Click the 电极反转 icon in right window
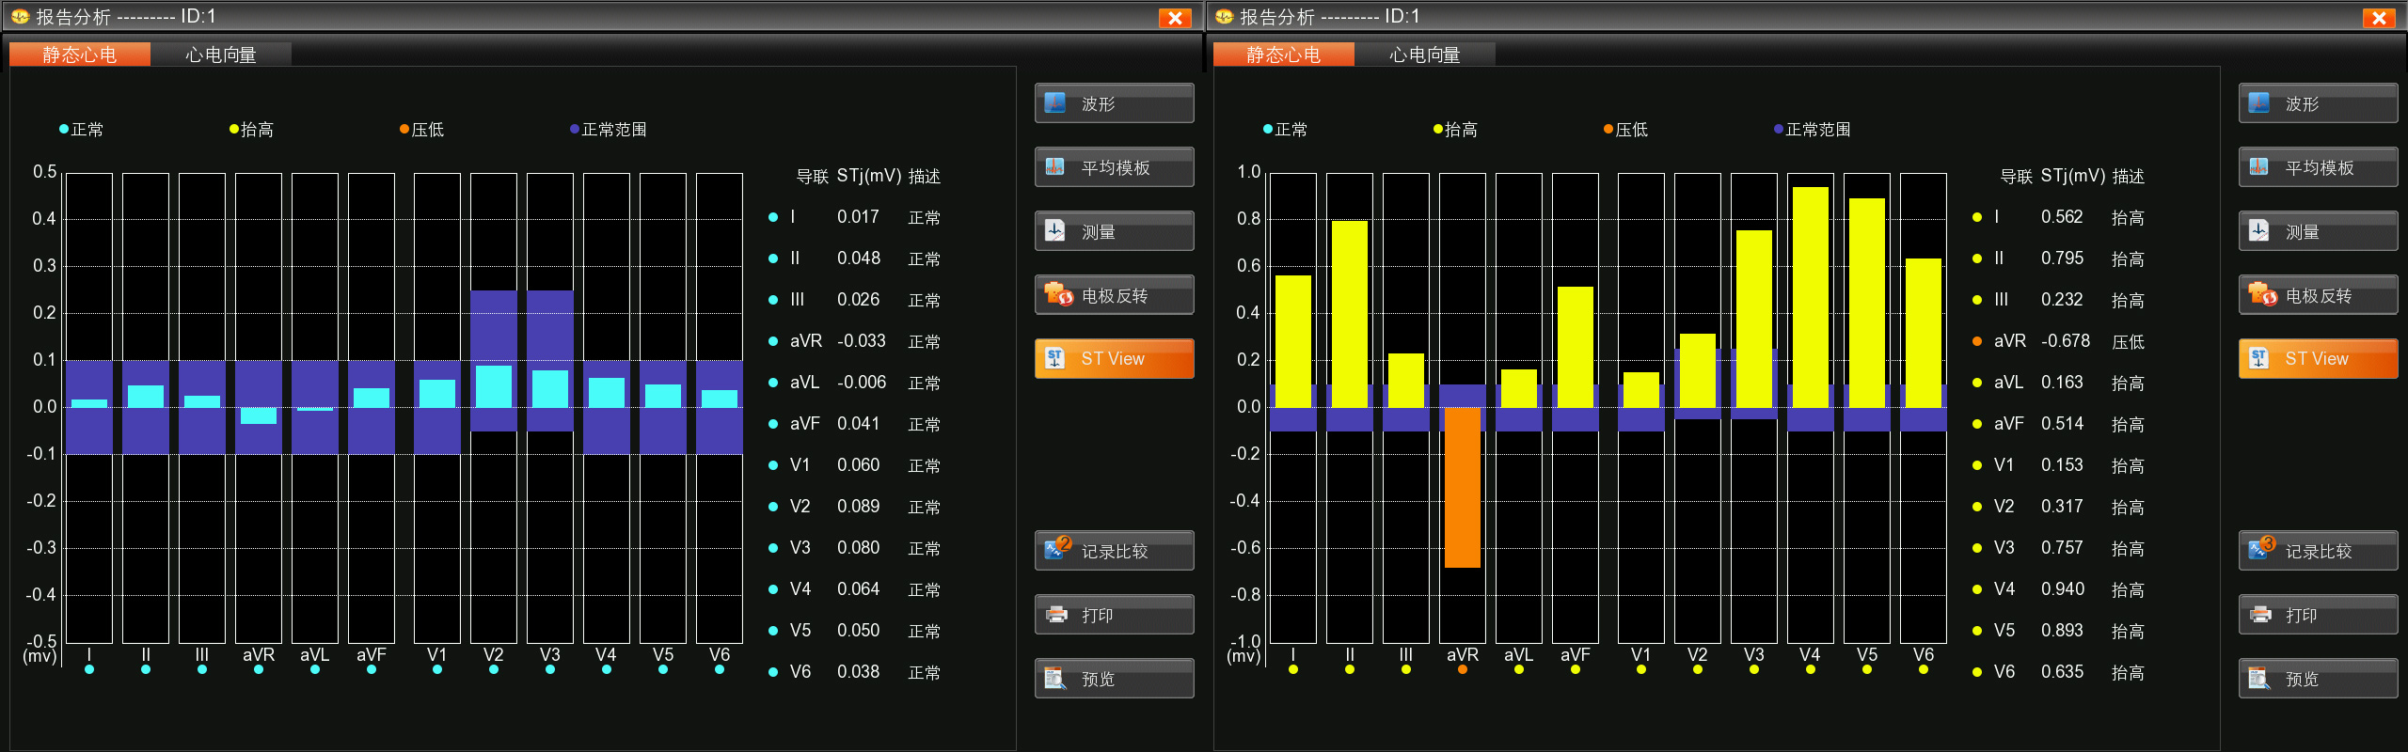2408x752 pixels. (x=2261, y=294)
